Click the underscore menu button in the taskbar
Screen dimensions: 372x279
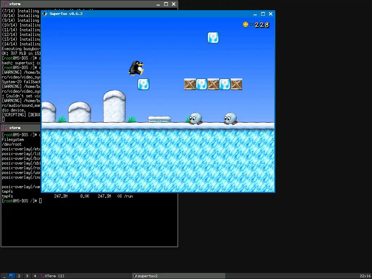point(4,276)
